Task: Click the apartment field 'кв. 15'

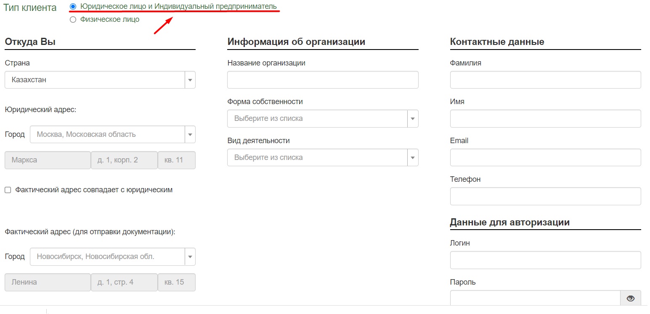Action: pyautogui.click(x=177, y=283)
